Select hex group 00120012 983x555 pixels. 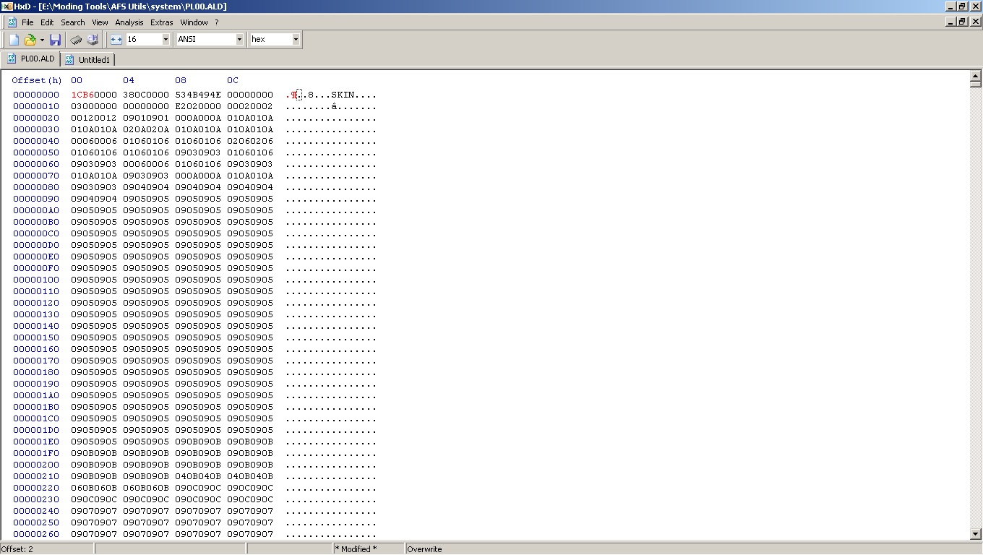pos(94,118)
